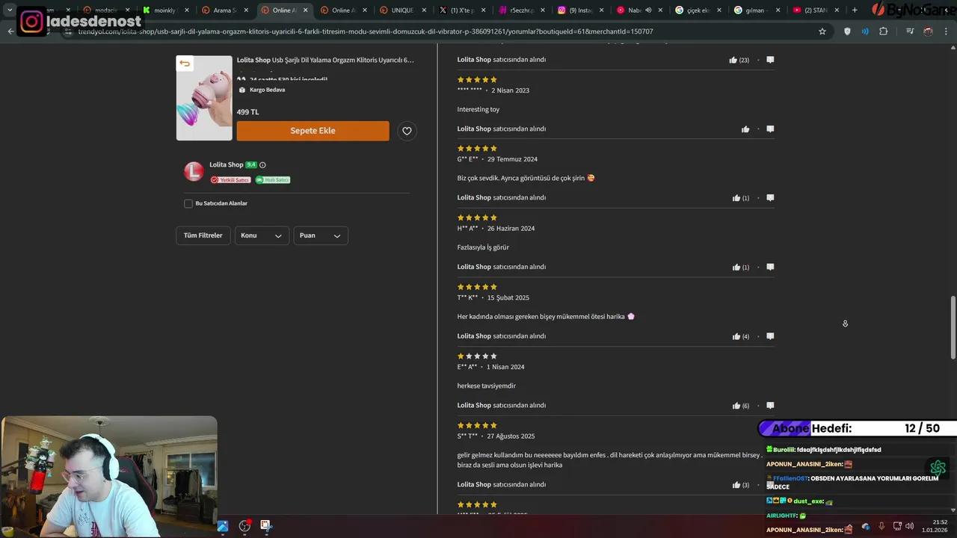This screenshot has width=957, height=538.
Task: Open a new browser tab
Action: [x=855, y=10]
